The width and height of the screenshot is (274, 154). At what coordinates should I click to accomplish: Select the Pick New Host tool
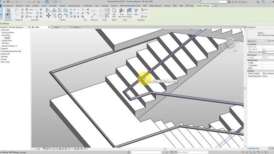point(122,13)
